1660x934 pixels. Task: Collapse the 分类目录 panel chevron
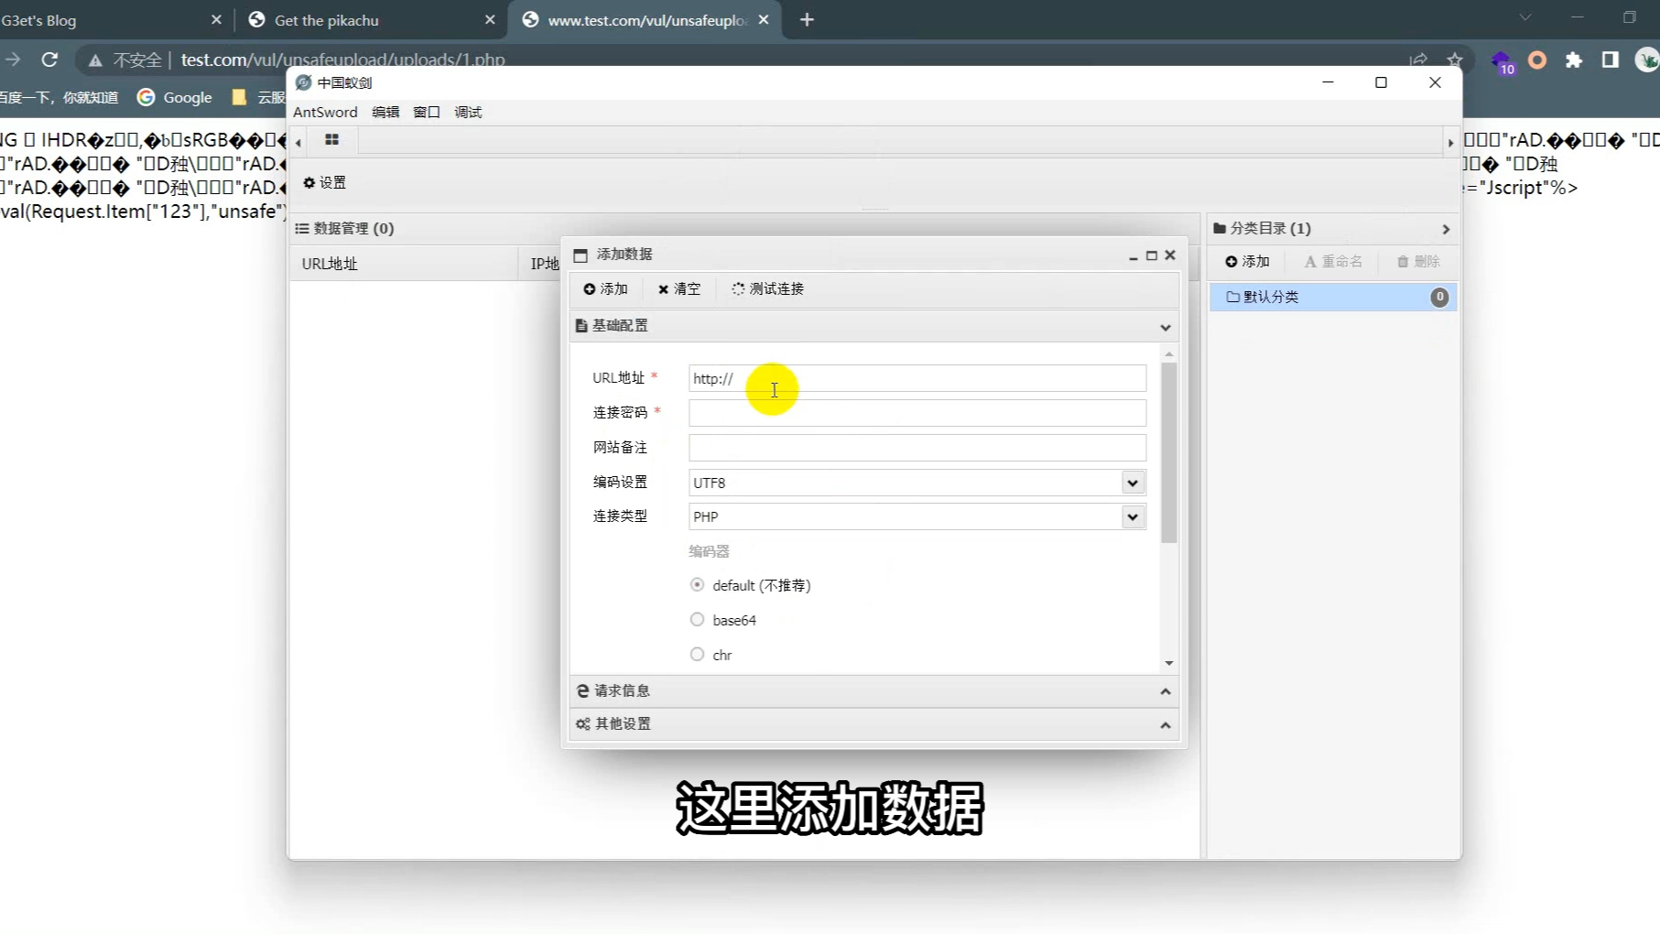(x=1446, y=229)
